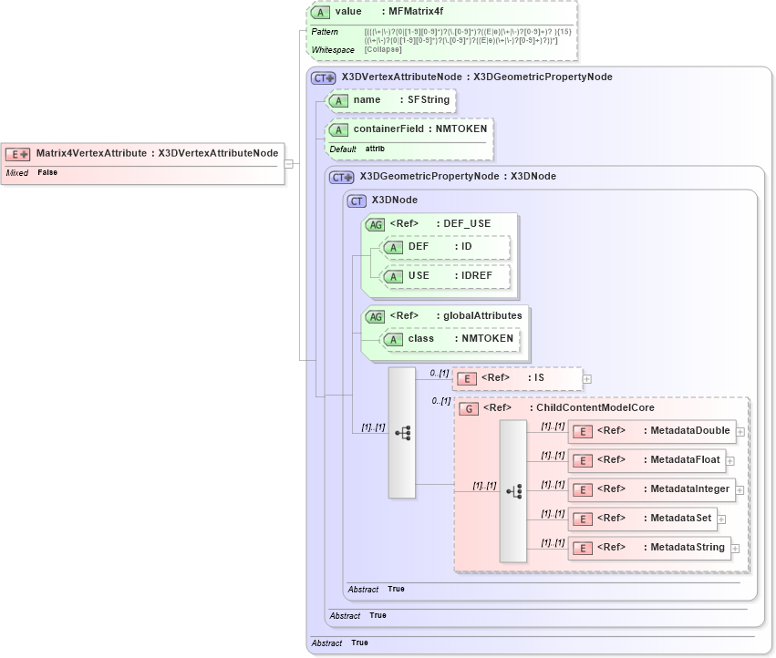Open the MFMatrix4f type label
This screenshot has width=776, height=658.
416,11
